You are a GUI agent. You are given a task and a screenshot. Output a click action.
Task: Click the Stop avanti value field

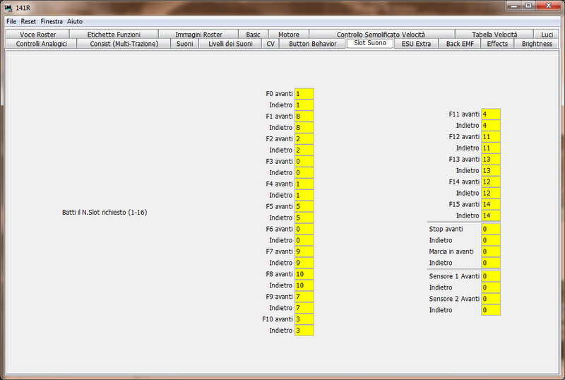point(490,230)
